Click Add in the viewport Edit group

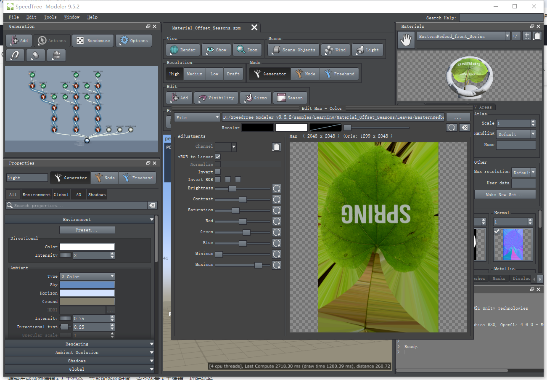[x=179, y=98]
